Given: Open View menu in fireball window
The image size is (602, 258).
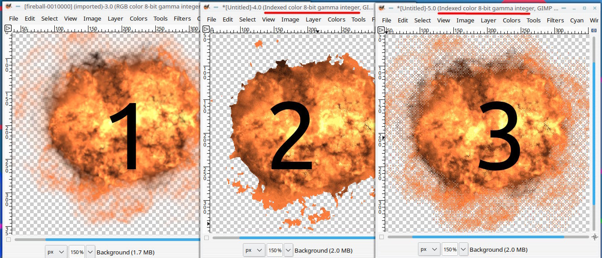Looking at the screenshot, I should click(x=70, y=18).
